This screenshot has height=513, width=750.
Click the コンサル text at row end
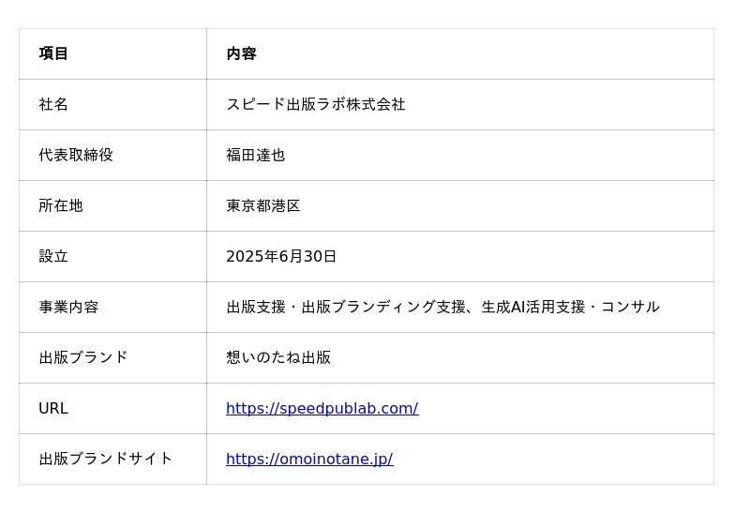(x=630, y=307)
